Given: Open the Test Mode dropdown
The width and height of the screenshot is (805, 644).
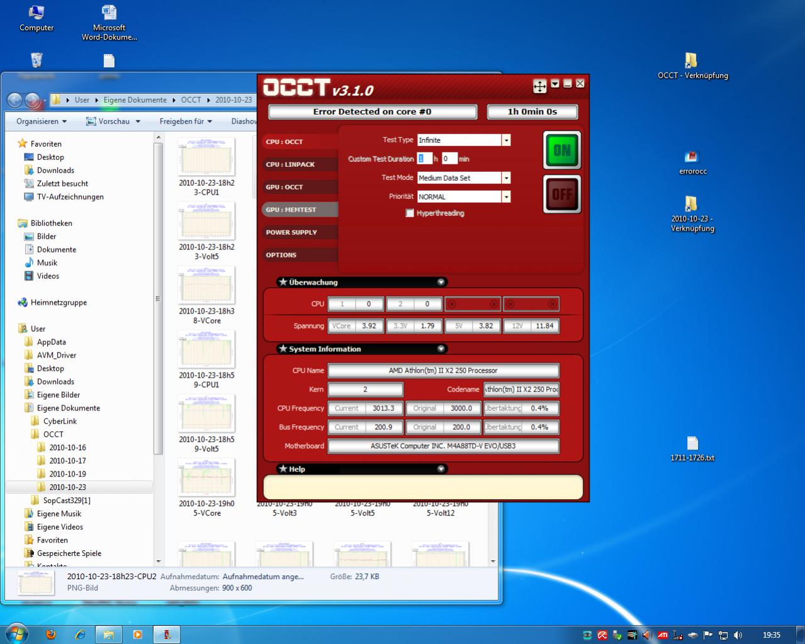Looking at the screenshot, I should 506,178.
